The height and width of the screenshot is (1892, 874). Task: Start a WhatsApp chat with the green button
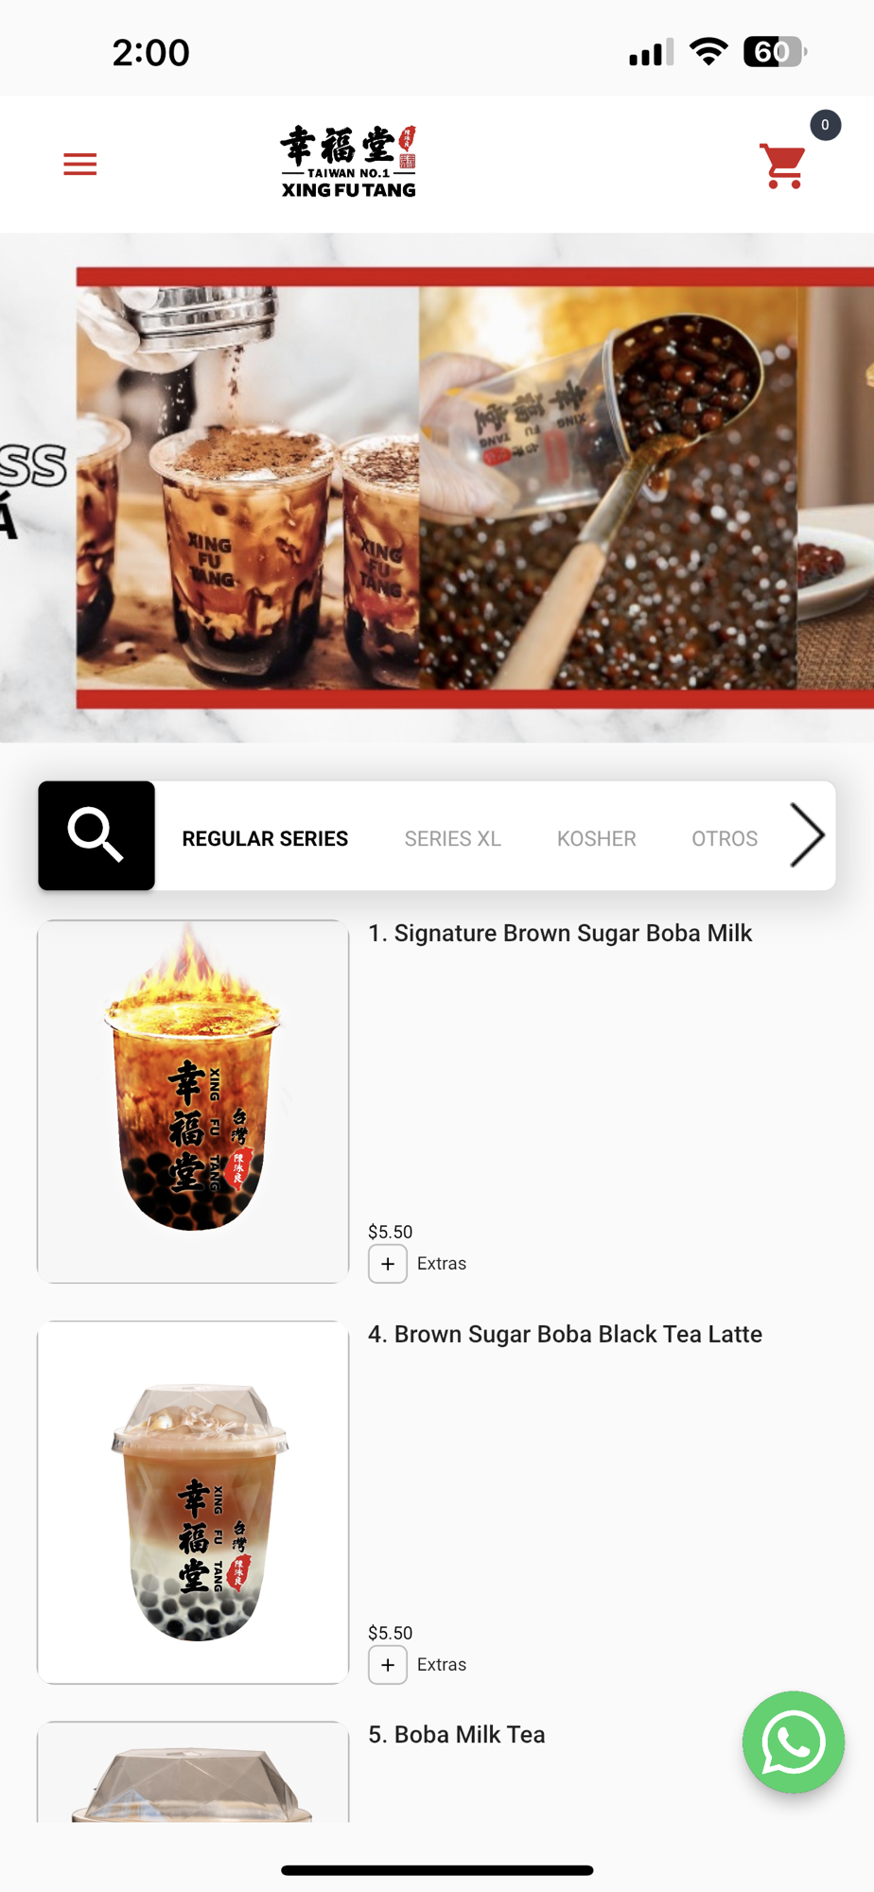[793, 1742]
